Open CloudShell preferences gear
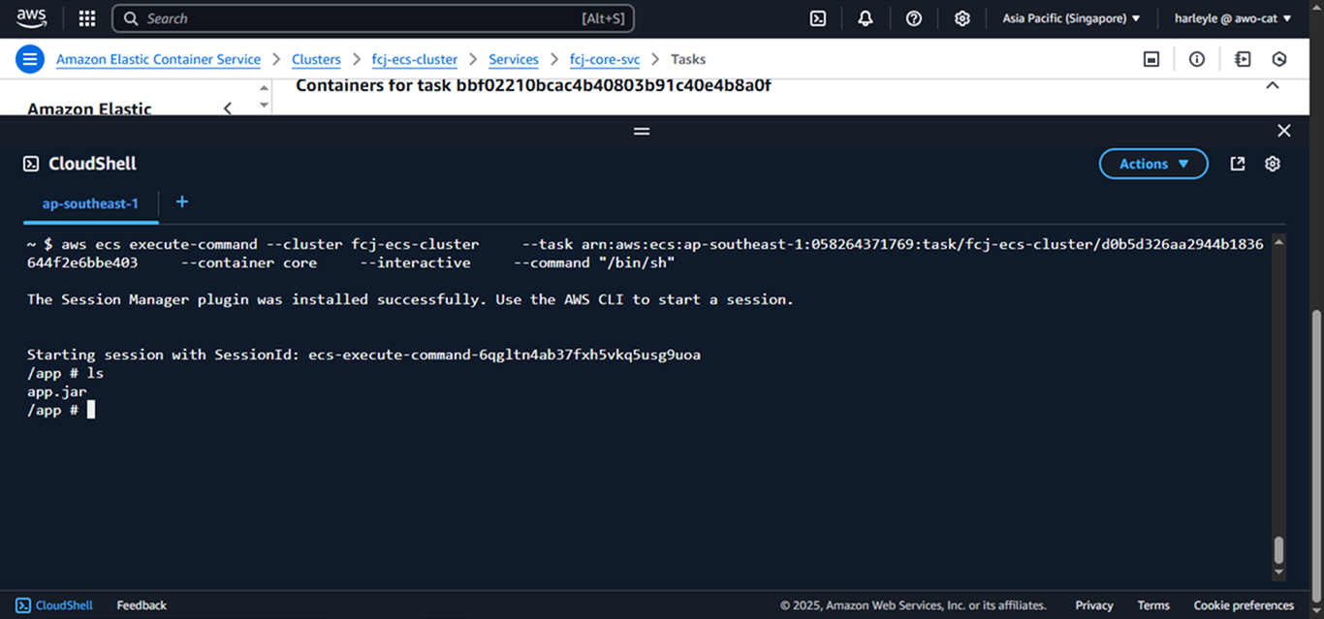Image resolution: width=1324 pixels, height=619 pixels. tap(1273, 164)
